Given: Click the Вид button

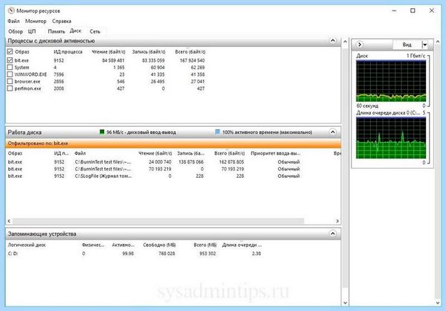Looking at the screenshot, I should tap(407, 45).
